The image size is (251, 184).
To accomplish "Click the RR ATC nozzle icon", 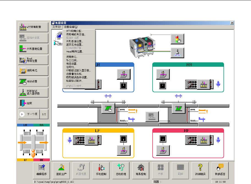I will pyautogui.click(x=204, y=84).
